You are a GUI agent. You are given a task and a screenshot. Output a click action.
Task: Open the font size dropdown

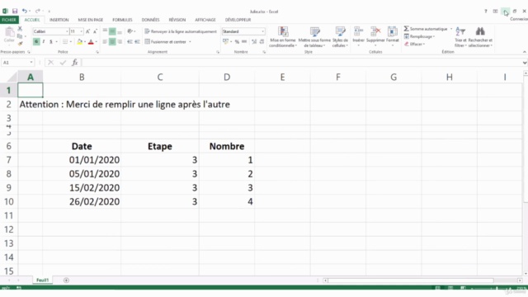pyautogui.click(x=81, y=31)
